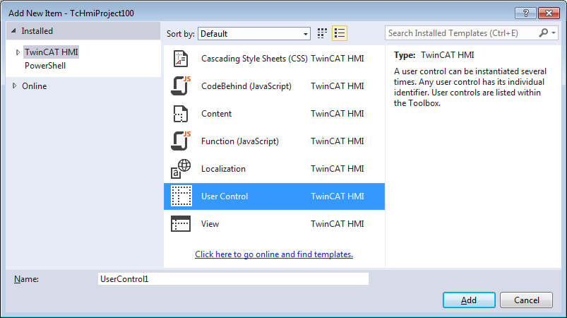This screenshot has width=567, height=318.
Task: Close the Add New Item dialog
Action: [x=549, y=13]
